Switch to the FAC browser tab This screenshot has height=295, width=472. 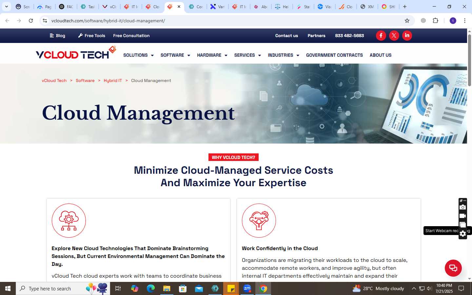pos(66,7)
